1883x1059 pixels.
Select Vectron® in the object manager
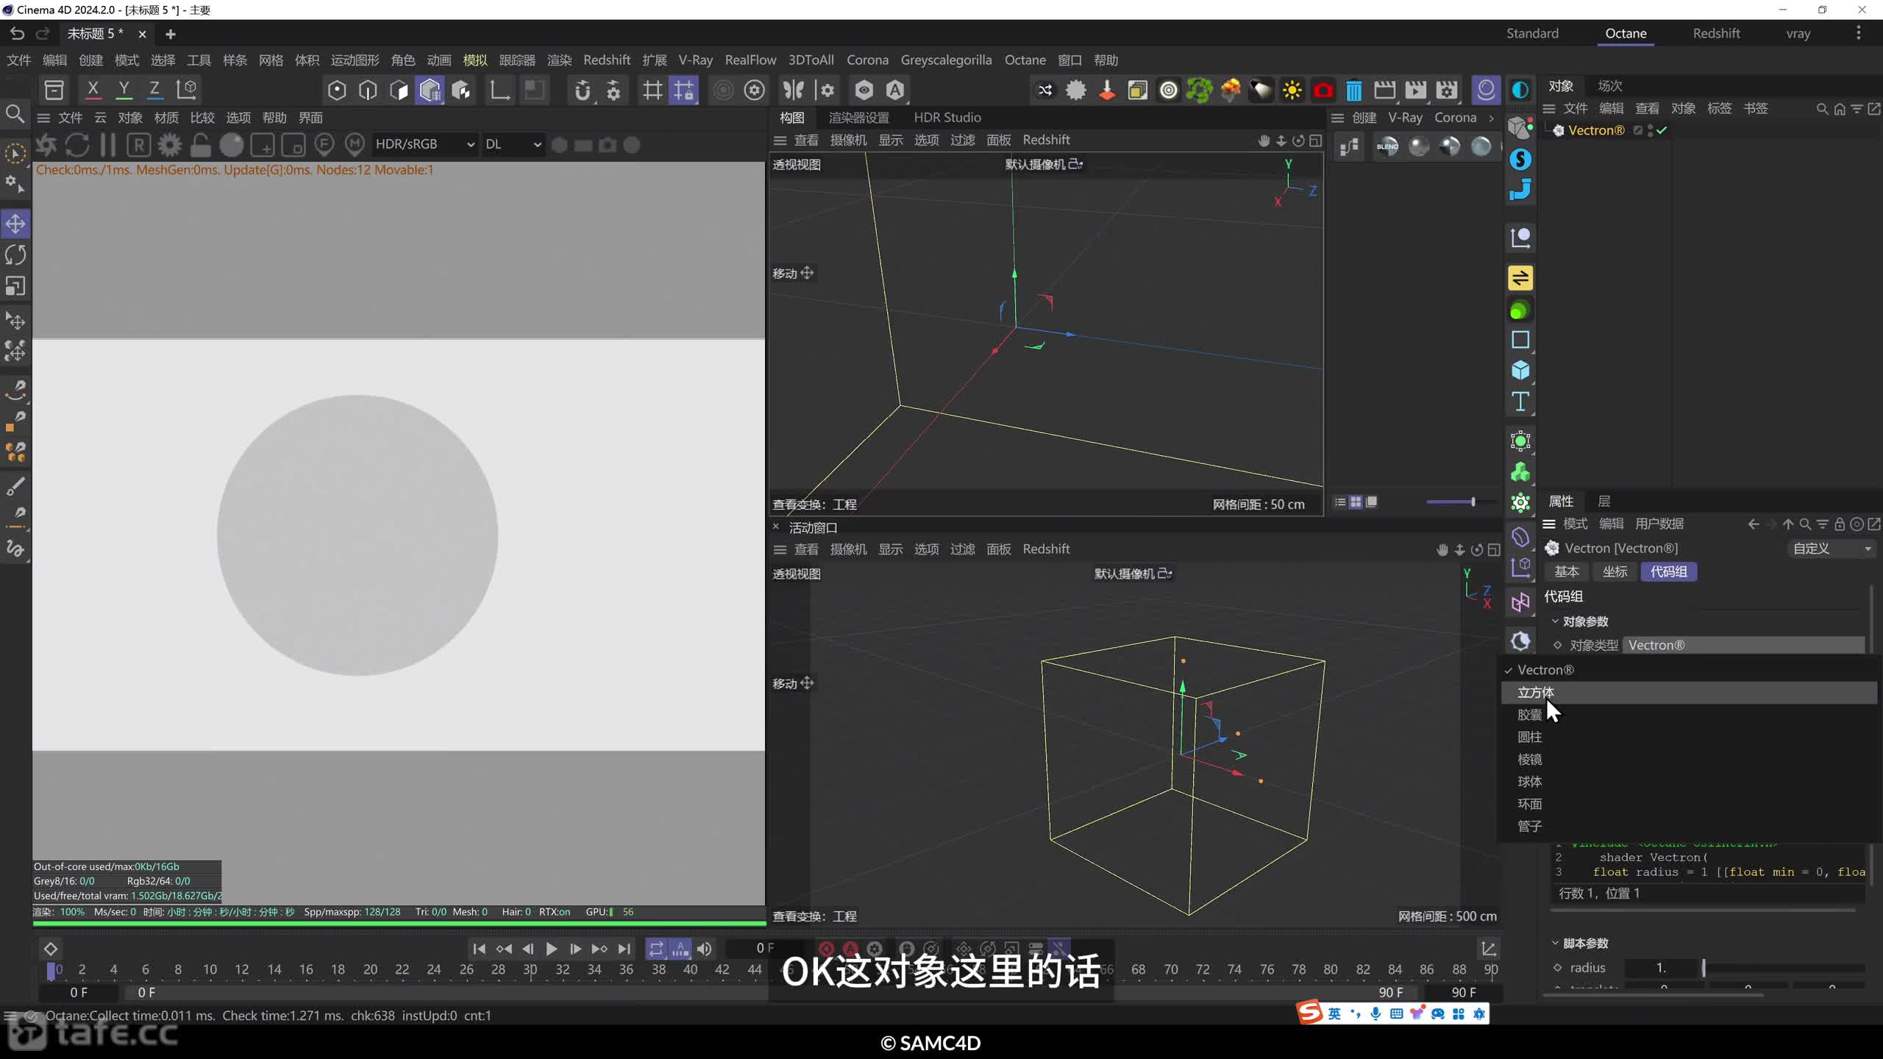click(1596, 130)
